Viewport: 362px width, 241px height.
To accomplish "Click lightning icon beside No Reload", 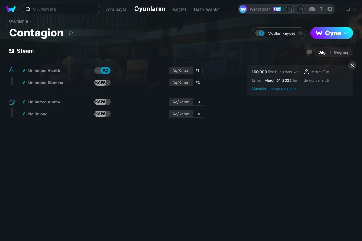I will [x=24, y=114].
